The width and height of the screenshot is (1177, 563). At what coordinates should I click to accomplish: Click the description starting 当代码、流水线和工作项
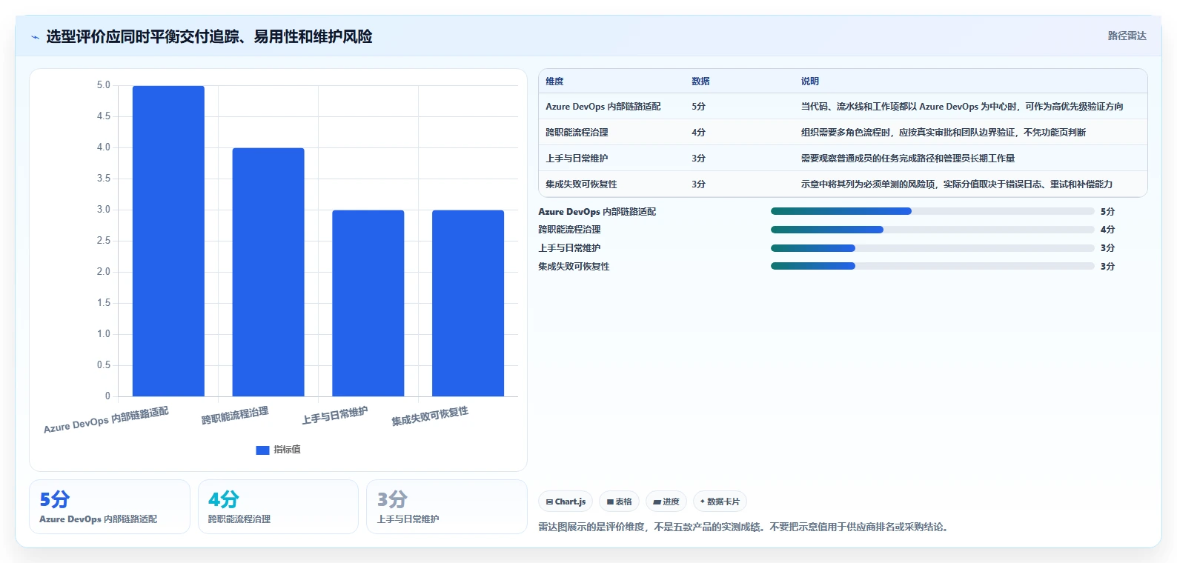962,107
